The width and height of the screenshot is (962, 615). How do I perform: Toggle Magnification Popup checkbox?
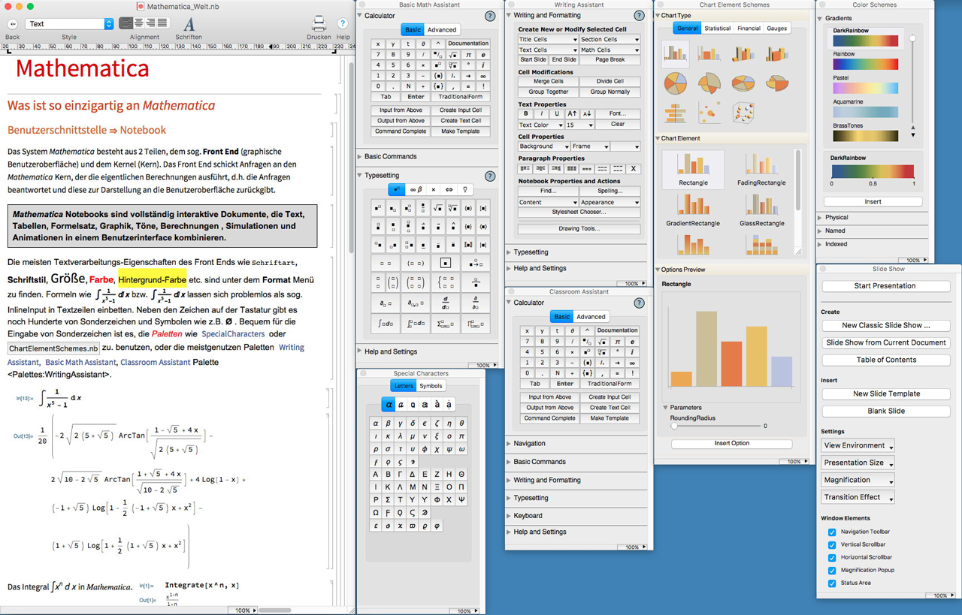[832, 571]
